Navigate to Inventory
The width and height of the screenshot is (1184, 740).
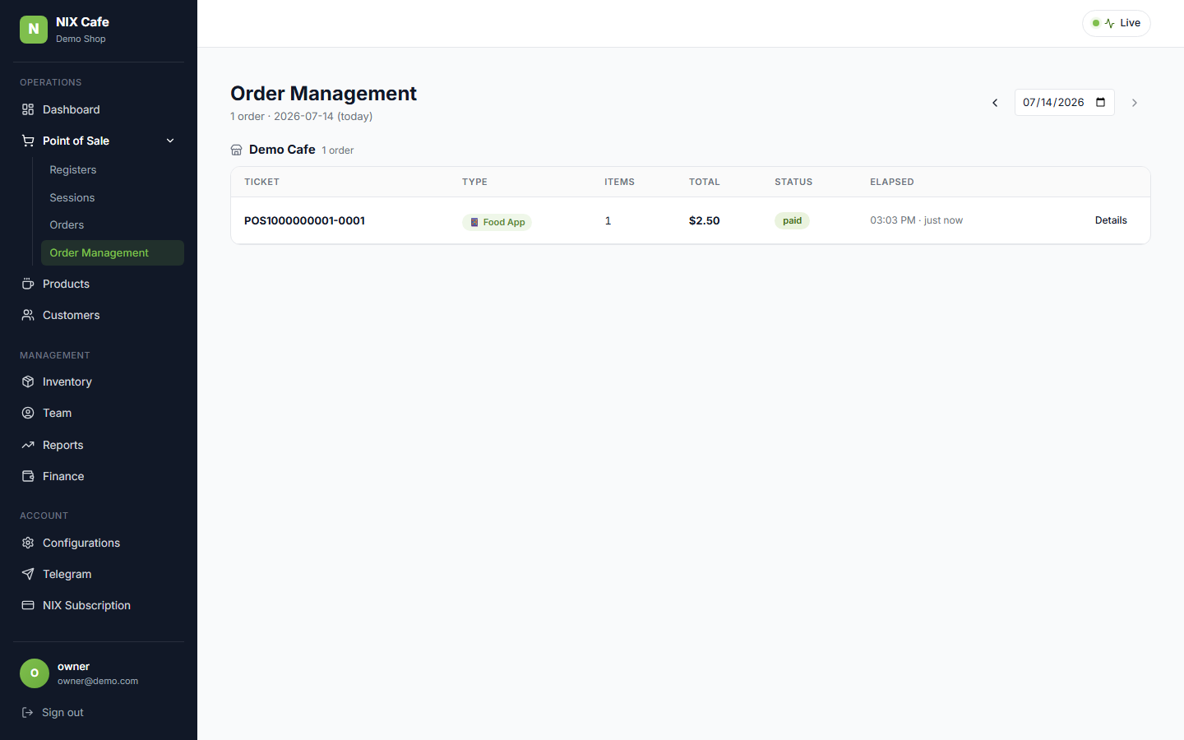click(99, 382)
